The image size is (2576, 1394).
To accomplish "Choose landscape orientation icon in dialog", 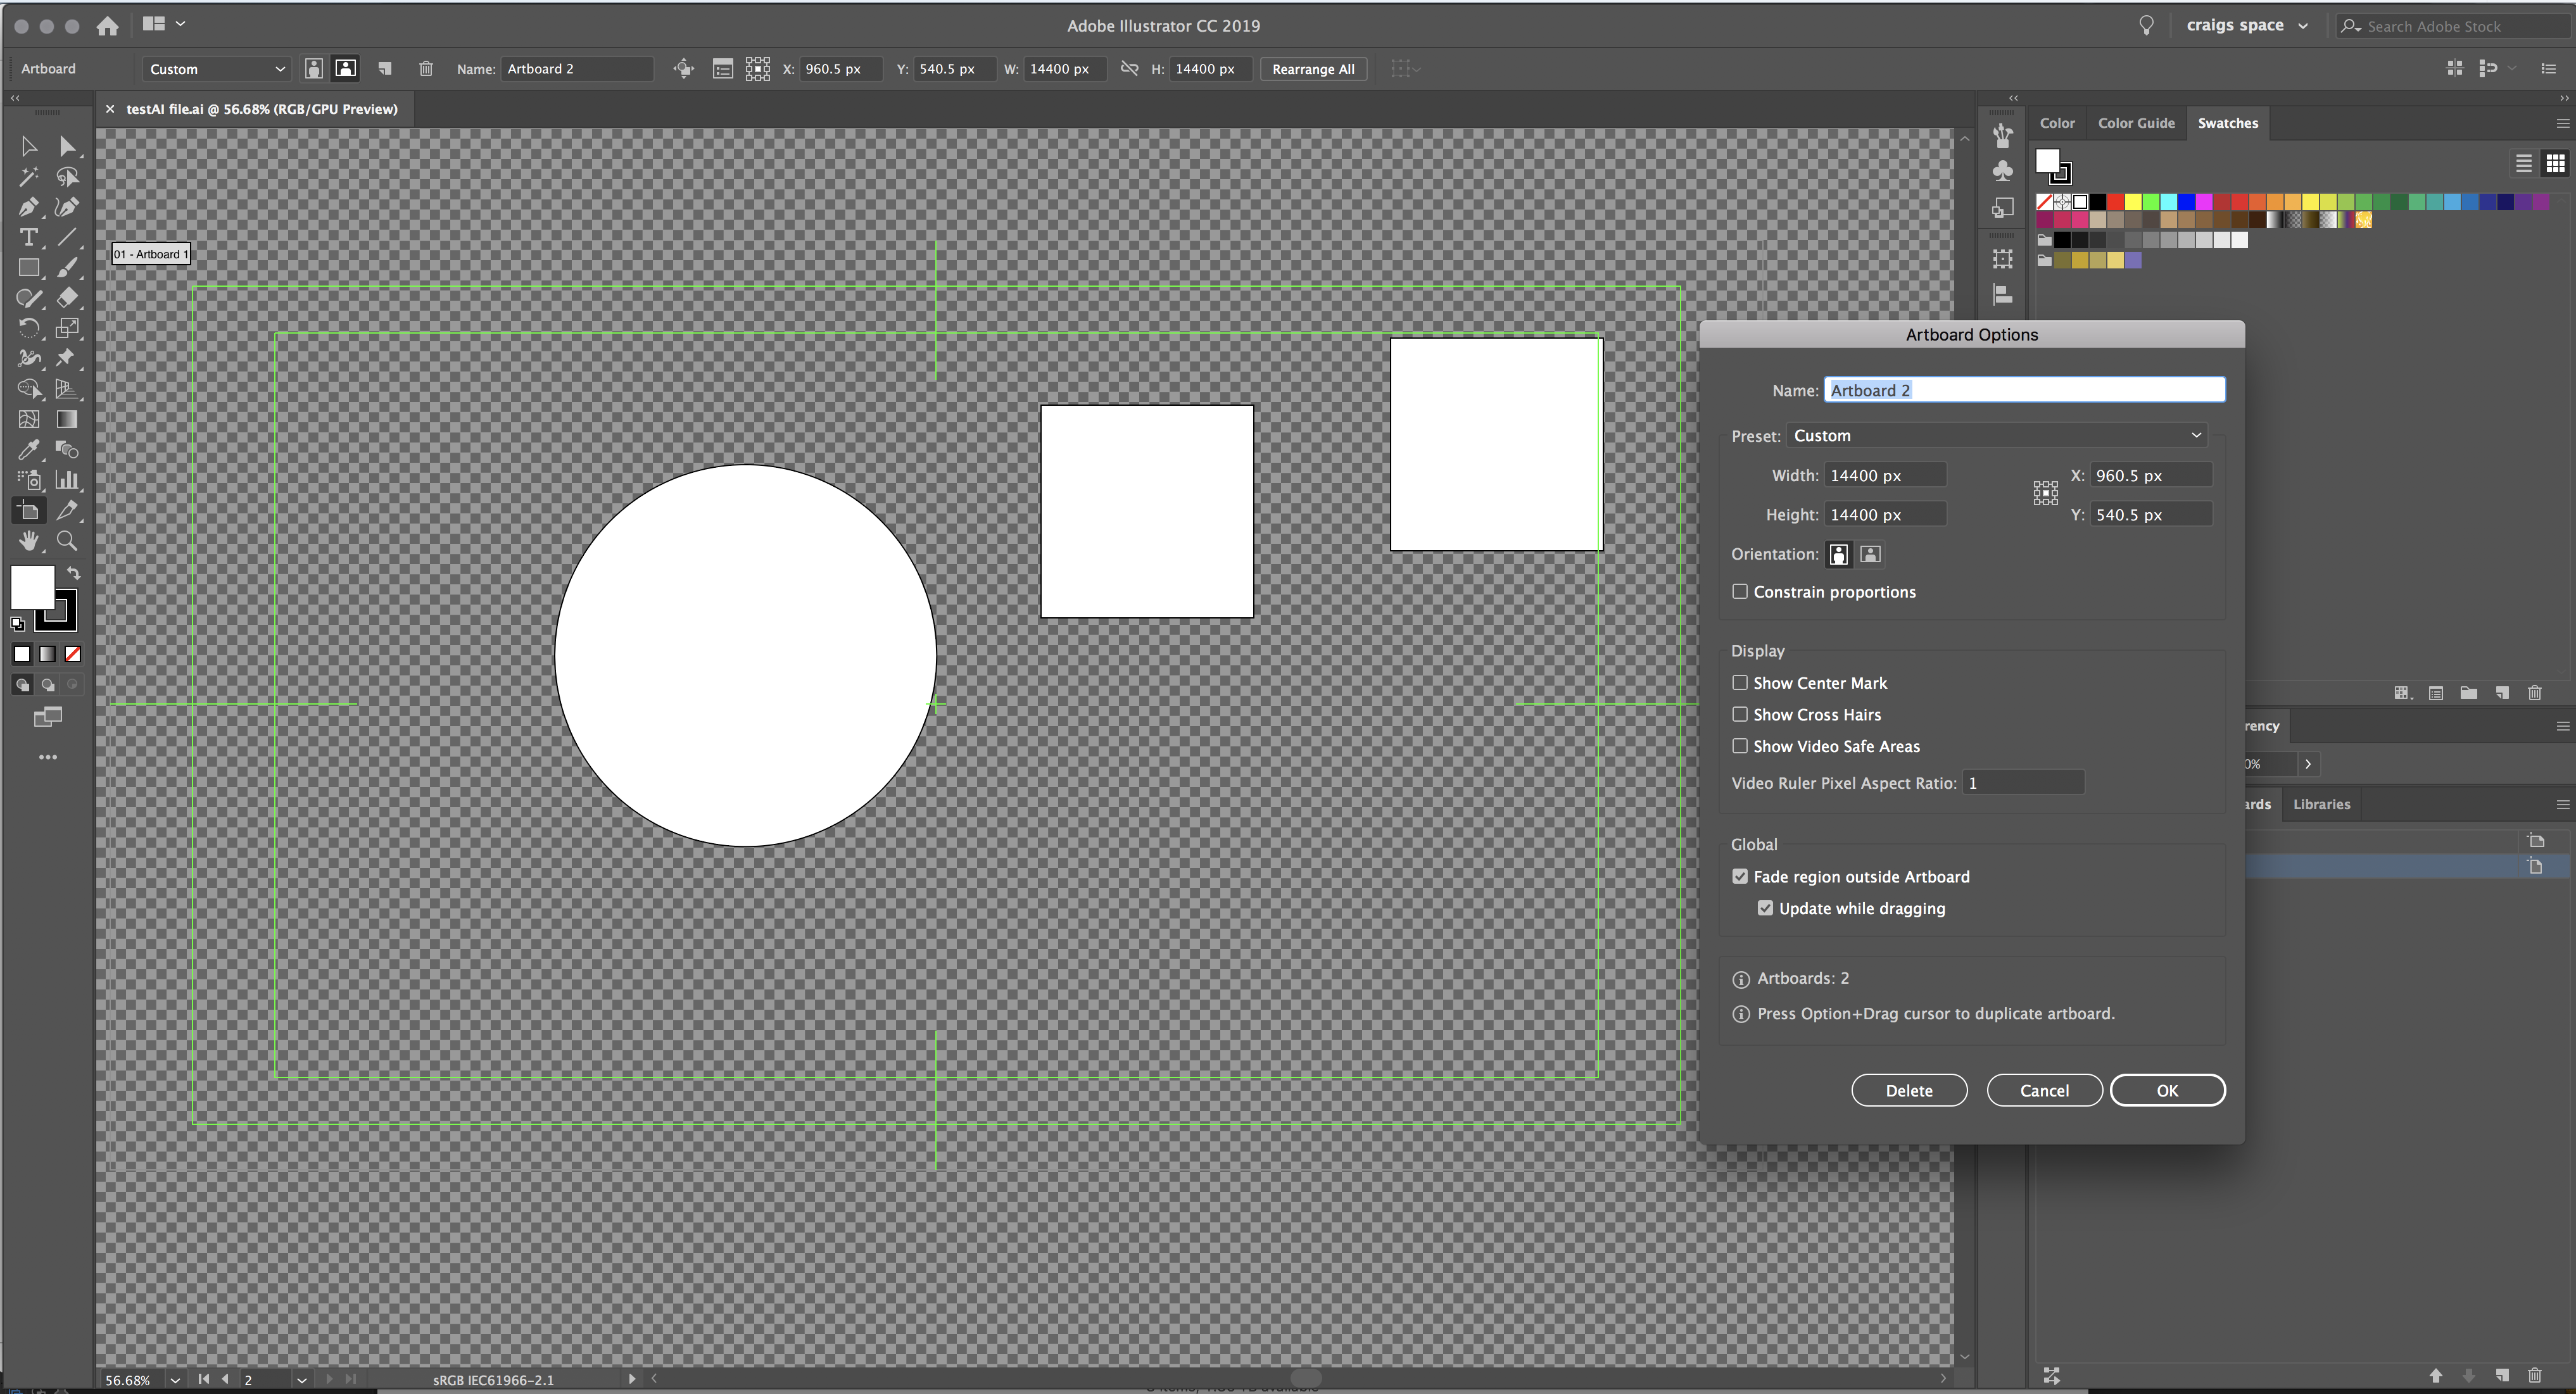I will pyautogui.click(x=1870, y=554).
